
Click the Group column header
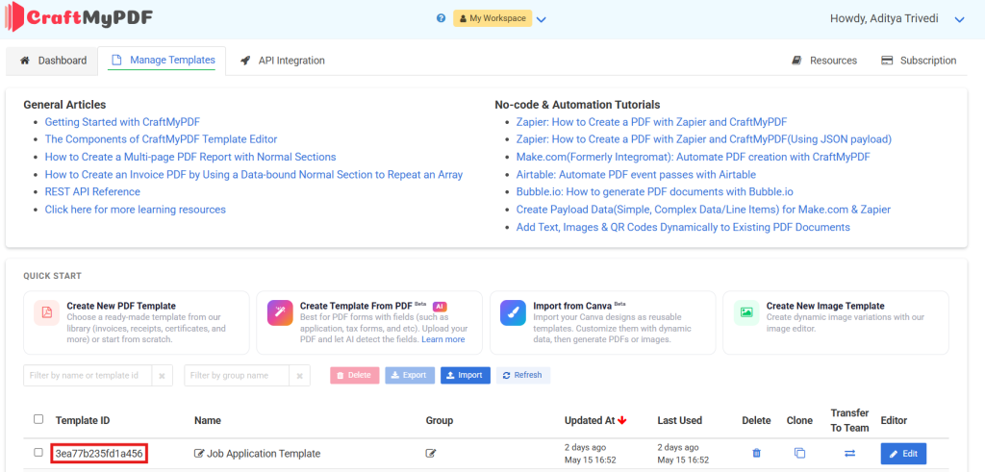click(x=439, y=420)
